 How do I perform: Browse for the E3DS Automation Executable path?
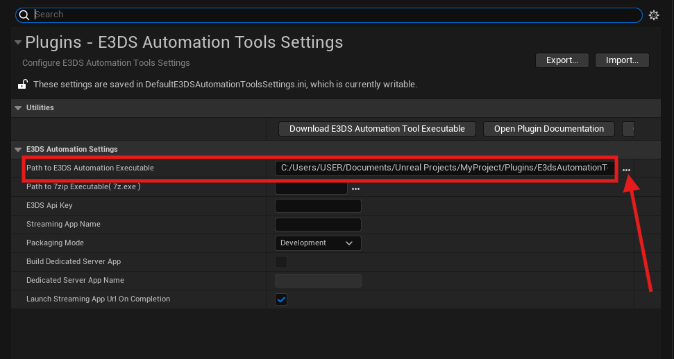click(626, 170)
